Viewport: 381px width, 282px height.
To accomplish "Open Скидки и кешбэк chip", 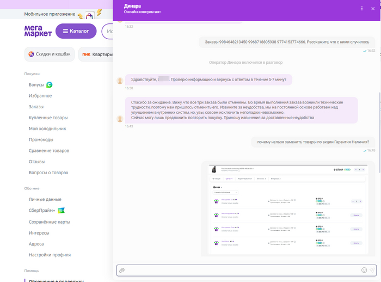I will click(50, 54).
